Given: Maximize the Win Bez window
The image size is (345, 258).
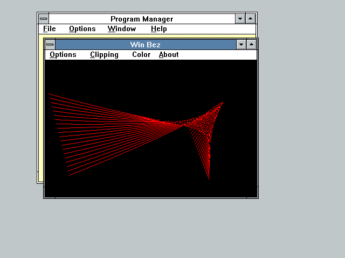Looking at the screenshot, I should [251, 45].
